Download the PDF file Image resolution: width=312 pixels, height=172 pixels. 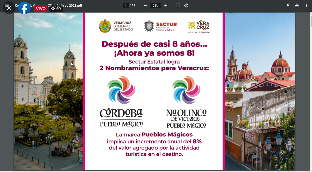[x=288, y=6]
